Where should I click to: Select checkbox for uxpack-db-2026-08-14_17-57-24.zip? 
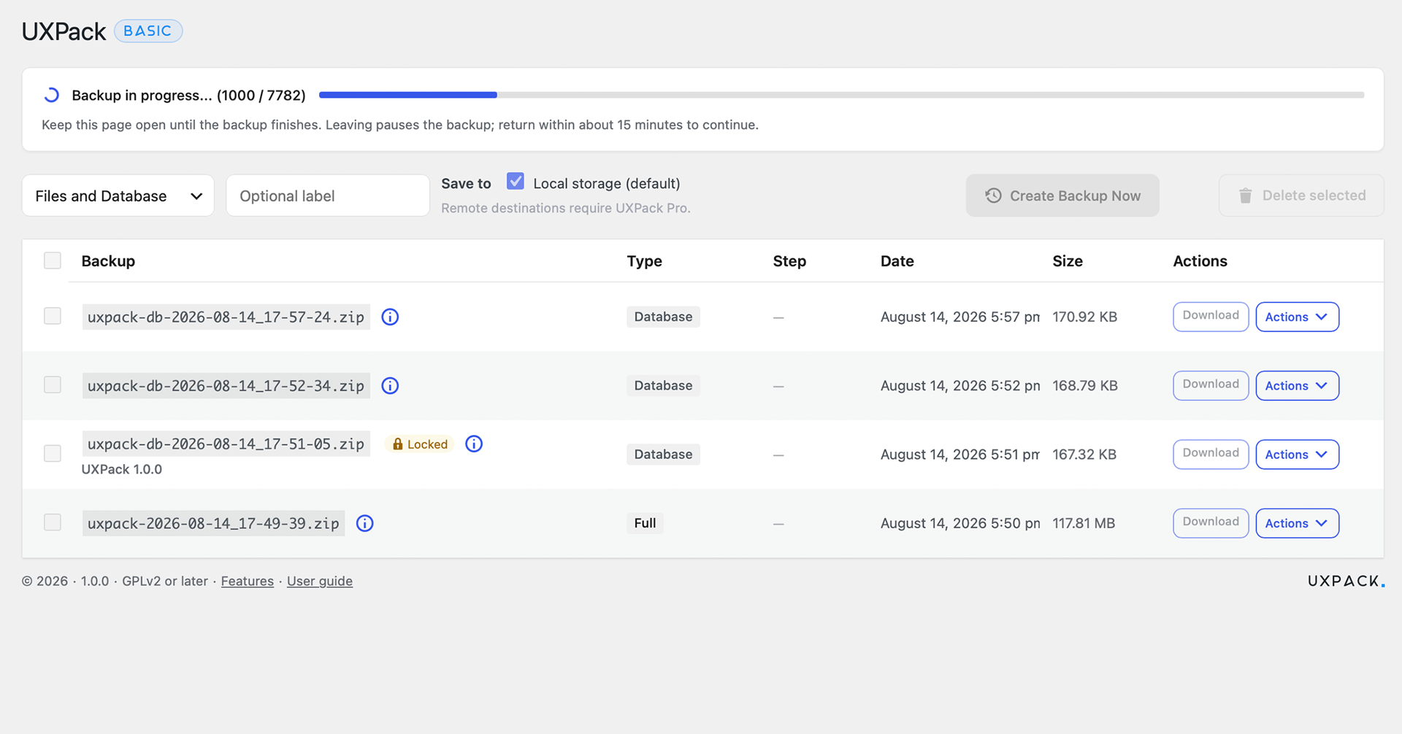[53, 316]
